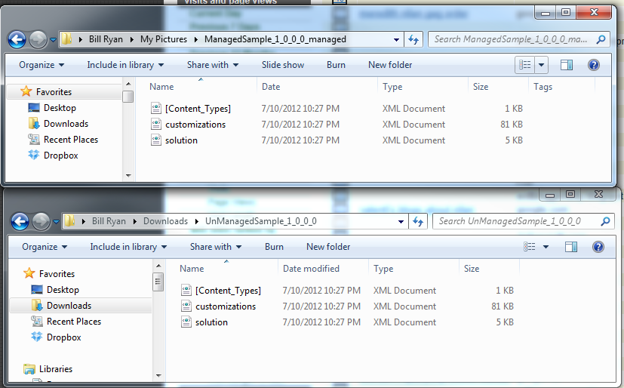Open help in UnManagedSample window
The image size is (624, 388).
click(x=598, y=247)
